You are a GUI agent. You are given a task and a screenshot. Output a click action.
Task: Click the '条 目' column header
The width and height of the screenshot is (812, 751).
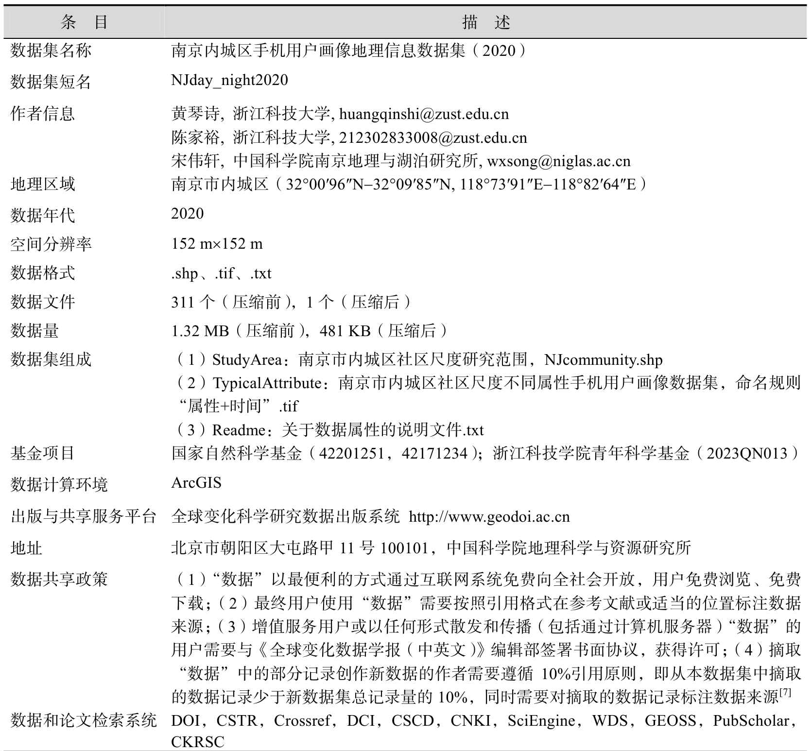(84, 22)
